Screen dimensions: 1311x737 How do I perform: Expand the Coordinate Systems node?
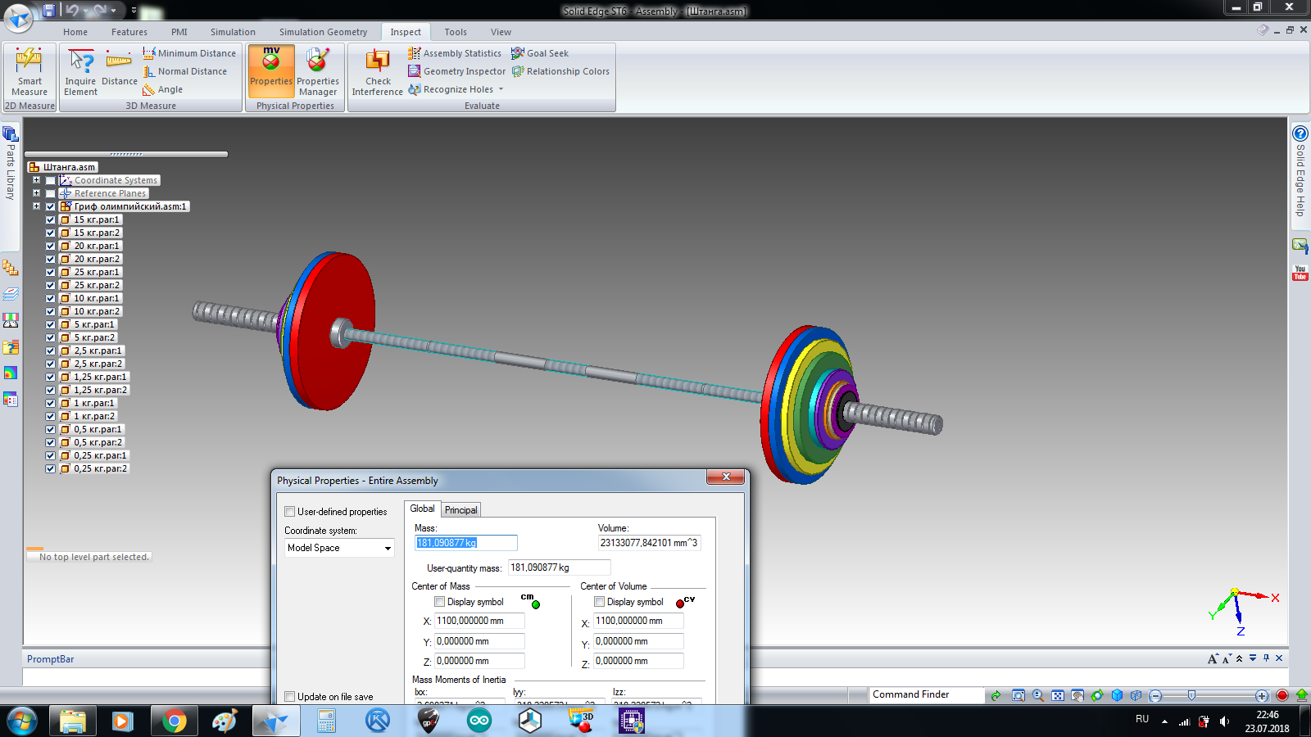point(36,180)
